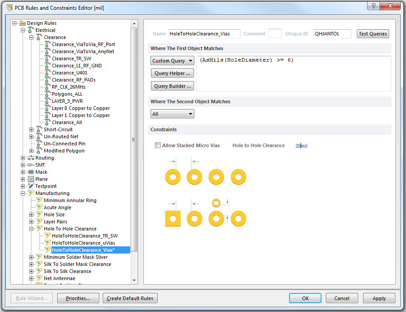Screen dimensions: 406x312
Task: Click the Acute Angle rule icon
Action: [x=39, y=207]
